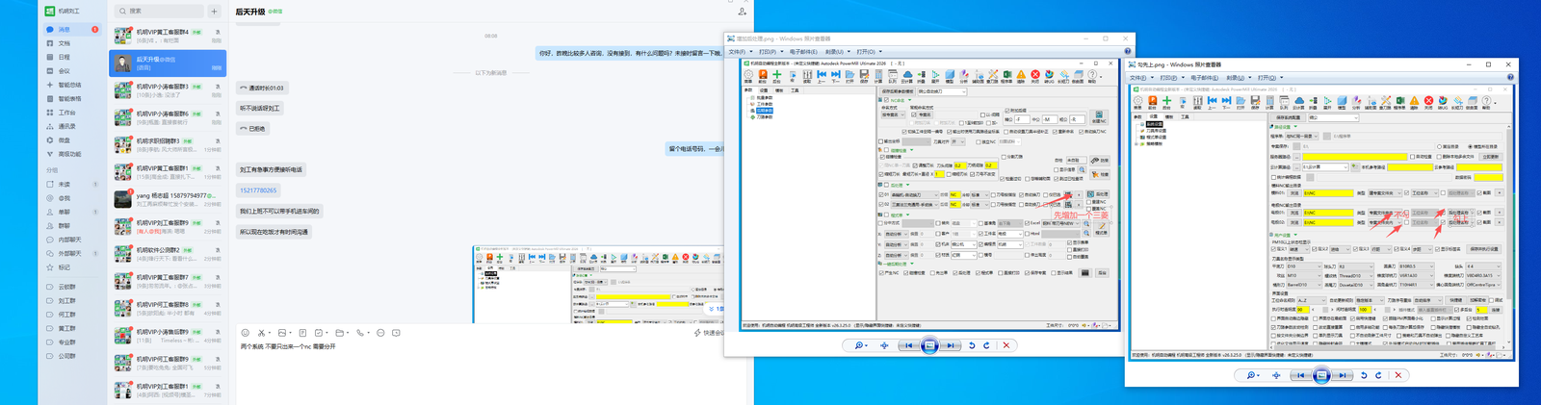Click actual-size fit button in the 增加后处理.png viewer
The width and height of the screenshot is (1541, 405).
884,345
